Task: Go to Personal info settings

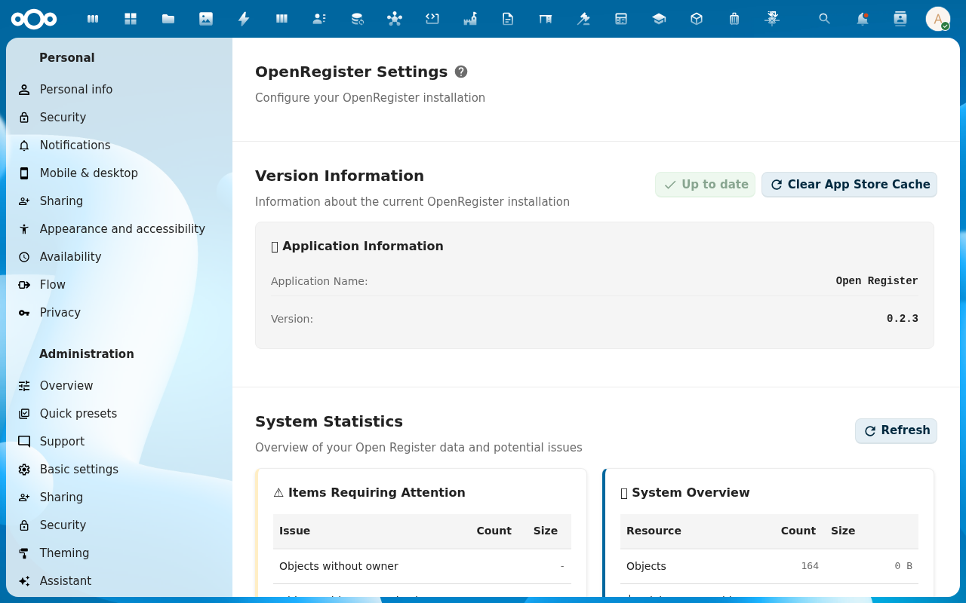Action: (x=119, y=89)
